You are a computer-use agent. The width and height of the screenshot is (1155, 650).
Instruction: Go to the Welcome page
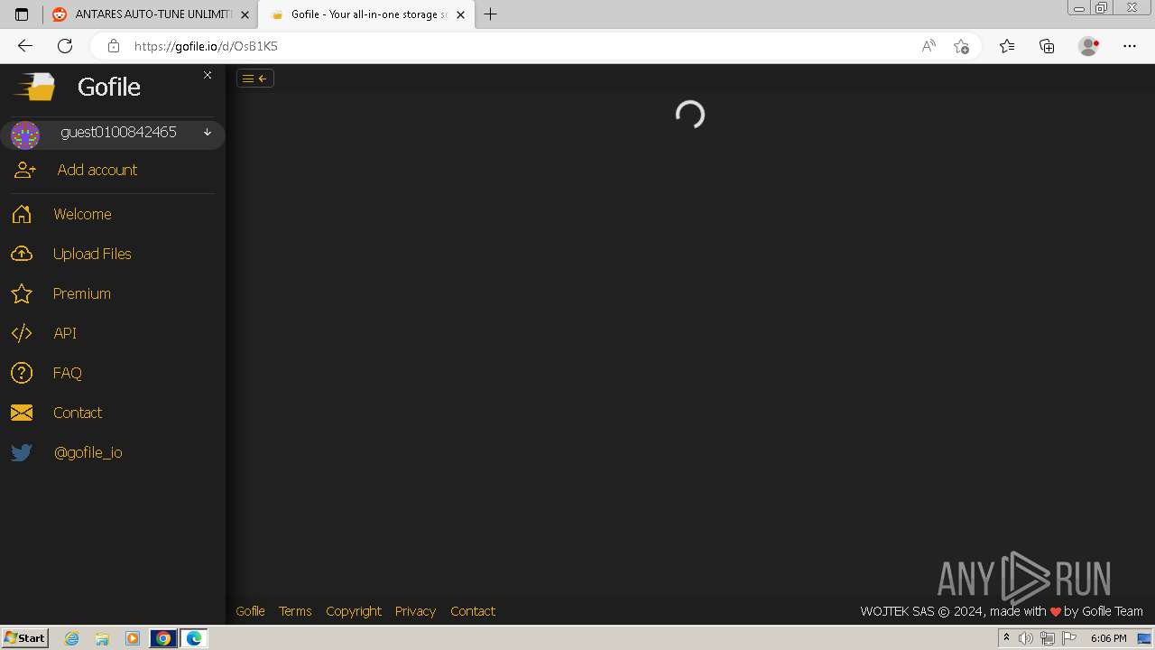pos(82,214)
